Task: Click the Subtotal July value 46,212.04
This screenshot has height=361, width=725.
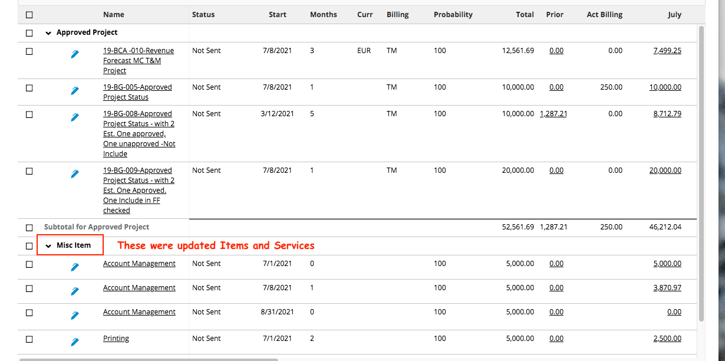Action: 665,227
